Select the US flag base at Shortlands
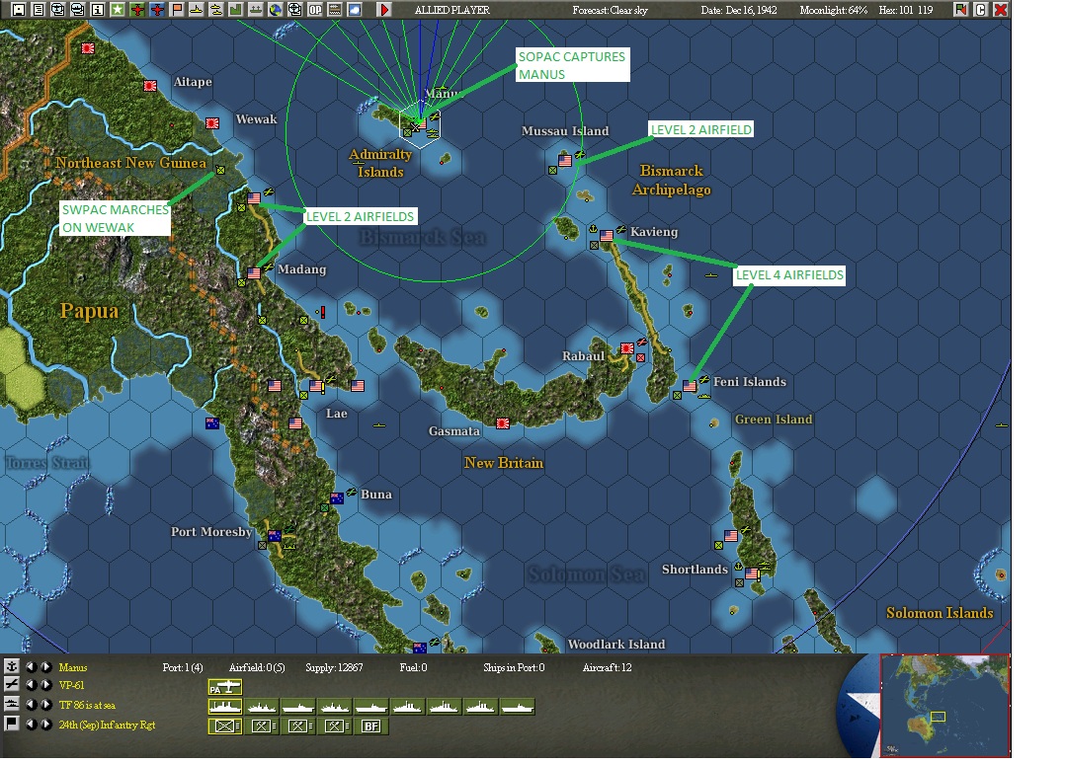The width and height of the screenshot is (1065, 764). [x=751, y=573]
